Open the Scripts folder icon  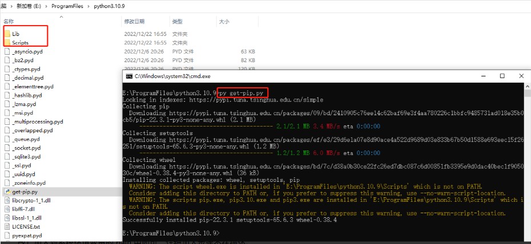tap(7, 43)
